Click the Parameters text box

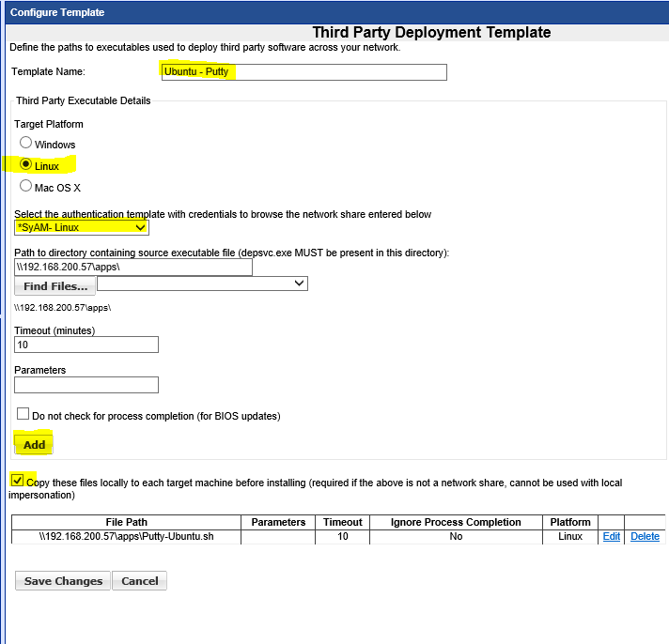(86, 384)
